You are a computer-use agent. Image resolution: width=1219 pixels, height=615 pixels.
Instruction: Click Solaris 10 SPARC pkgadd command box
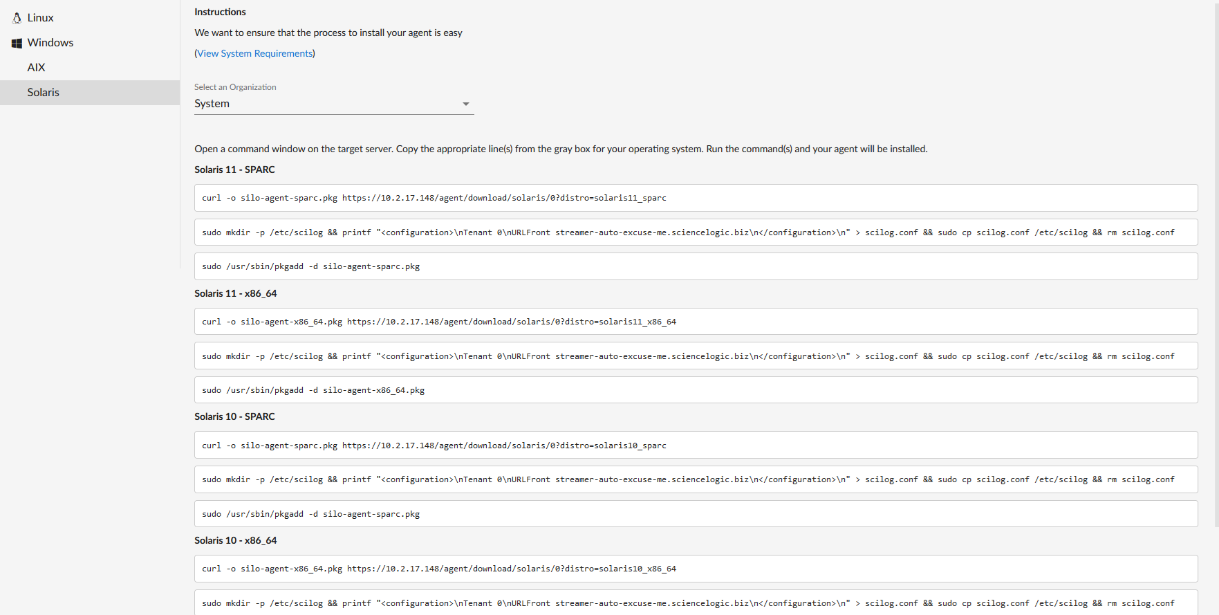coord(695,514)
